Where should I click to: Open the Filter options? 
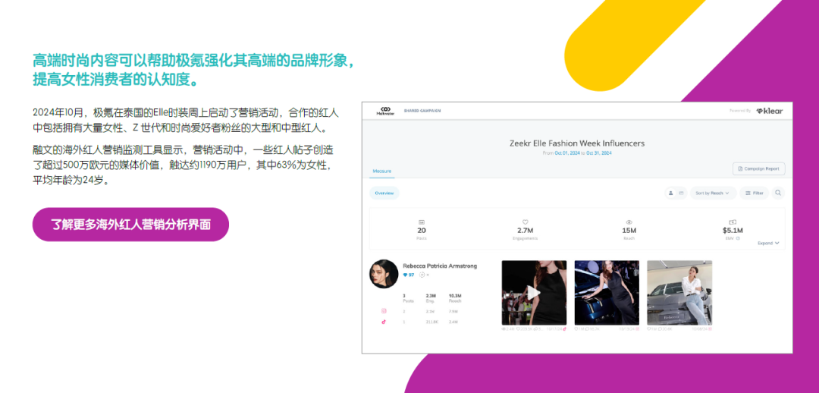pos(755,193)
